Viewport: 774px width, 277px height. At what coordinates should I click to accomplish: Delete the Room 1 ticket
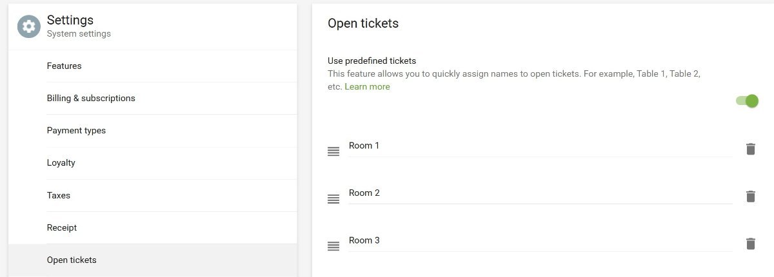pyautogui.click(x=750, y=149)
